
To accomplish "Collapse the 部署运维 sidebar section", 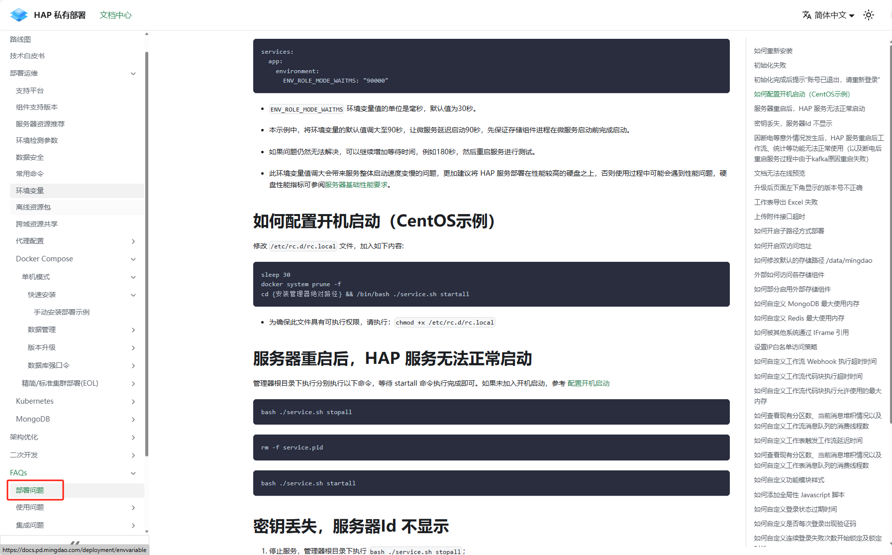I will (133, 74).
